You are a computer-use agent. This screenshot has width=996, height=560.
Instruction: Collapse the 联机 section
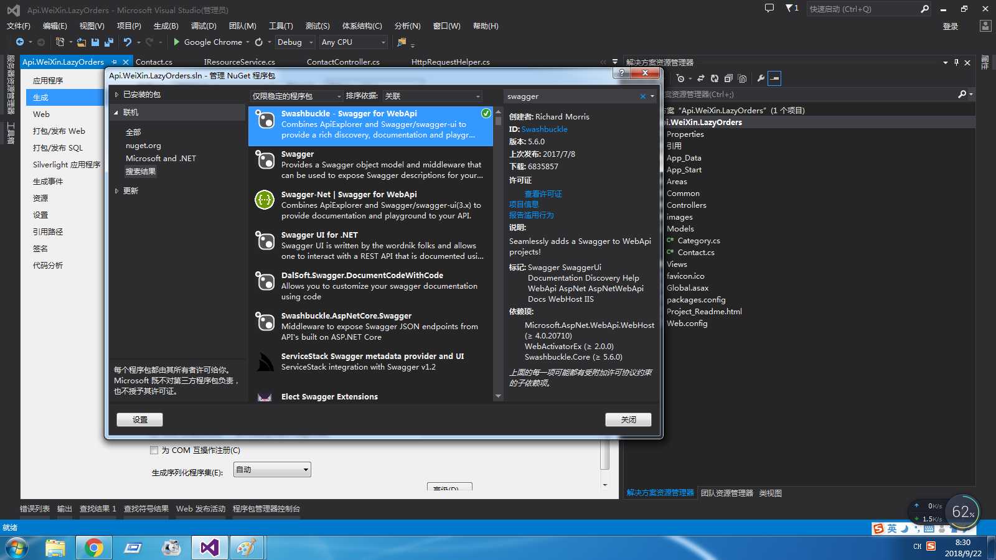coord(116,113)
